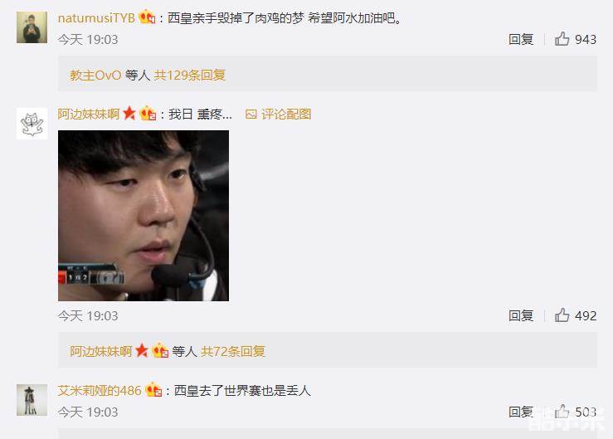Reply to natumusiTYB's comment via 回复

pos(521,39)
